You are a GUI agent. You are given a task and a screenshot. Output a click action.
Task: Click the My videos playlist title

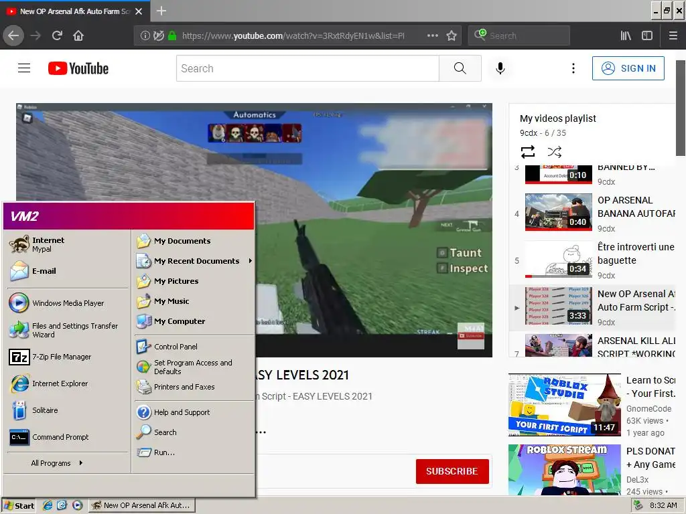pyautogui.click(x=558, y=118)
